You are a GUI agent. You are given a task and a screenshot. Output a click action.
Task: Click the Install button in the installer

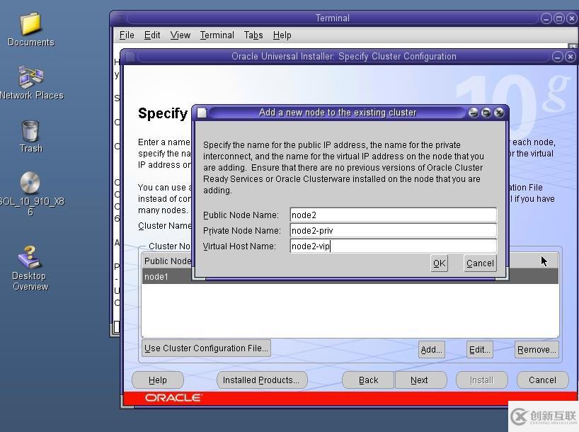(481, 380)
